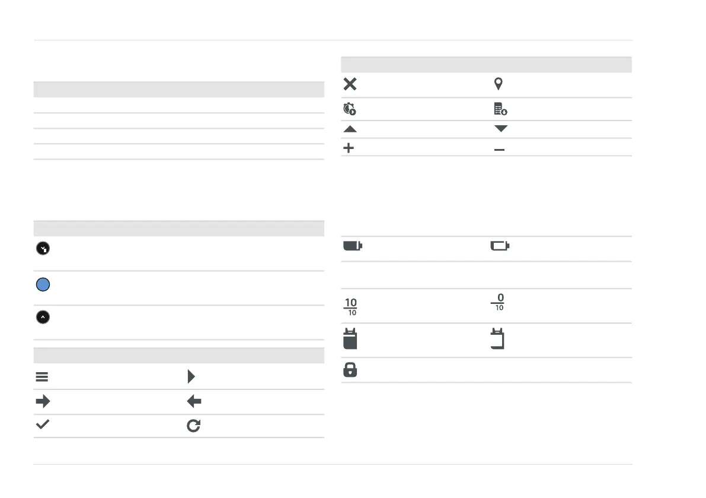Click the minus sign icon

click(x=499, y=150)
